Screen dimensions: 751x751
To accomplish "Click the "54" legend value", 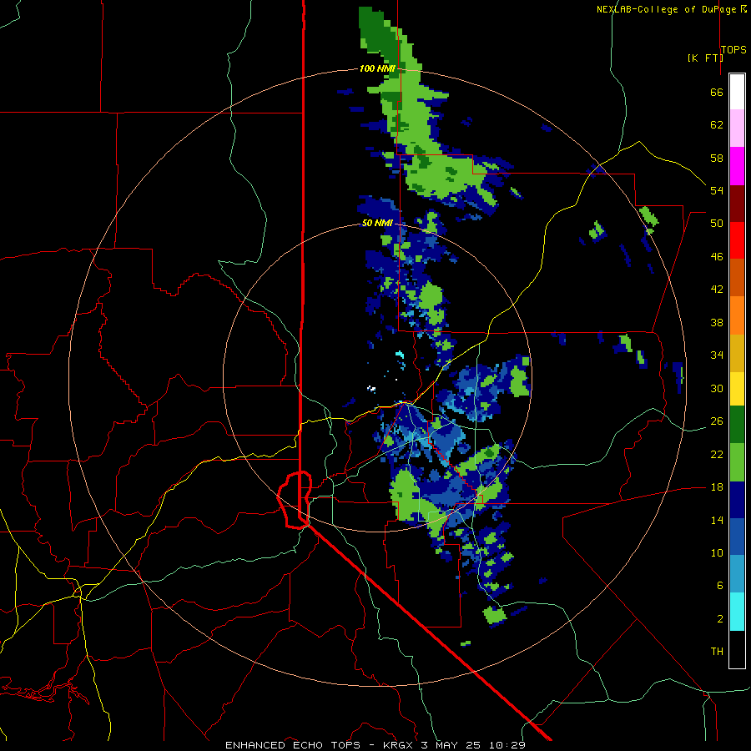I will 717,190.
